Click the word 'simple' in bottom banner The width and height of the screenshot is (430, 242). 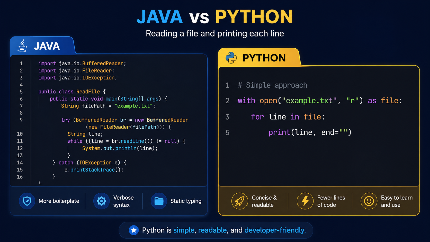click(x=184, y=230)
